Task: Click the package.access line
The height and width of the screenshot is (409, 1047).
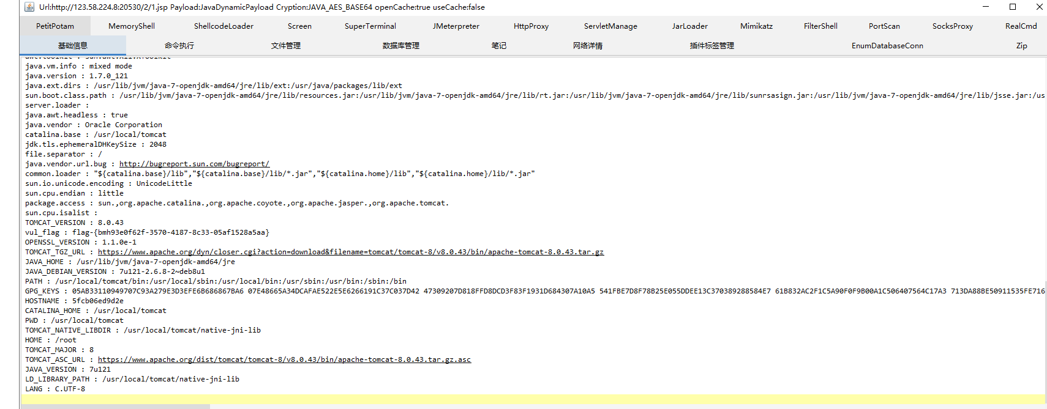Action: coord(237,203)
